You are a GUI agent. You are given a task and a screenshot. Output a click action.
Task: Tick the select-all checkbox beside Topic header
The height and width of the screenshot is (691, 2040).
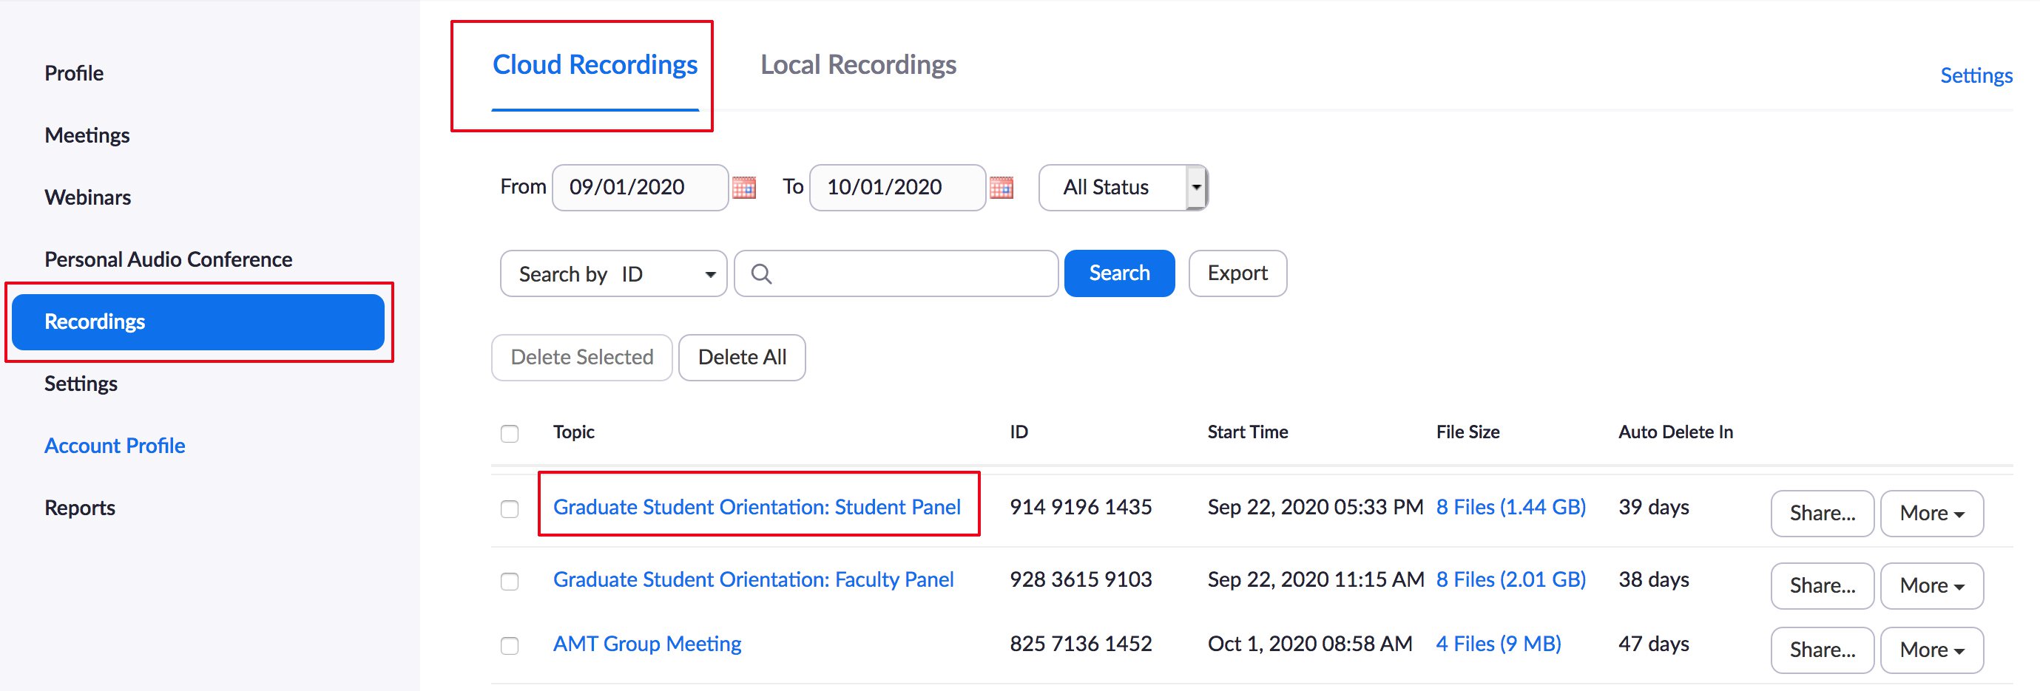[x=509, y=433]
